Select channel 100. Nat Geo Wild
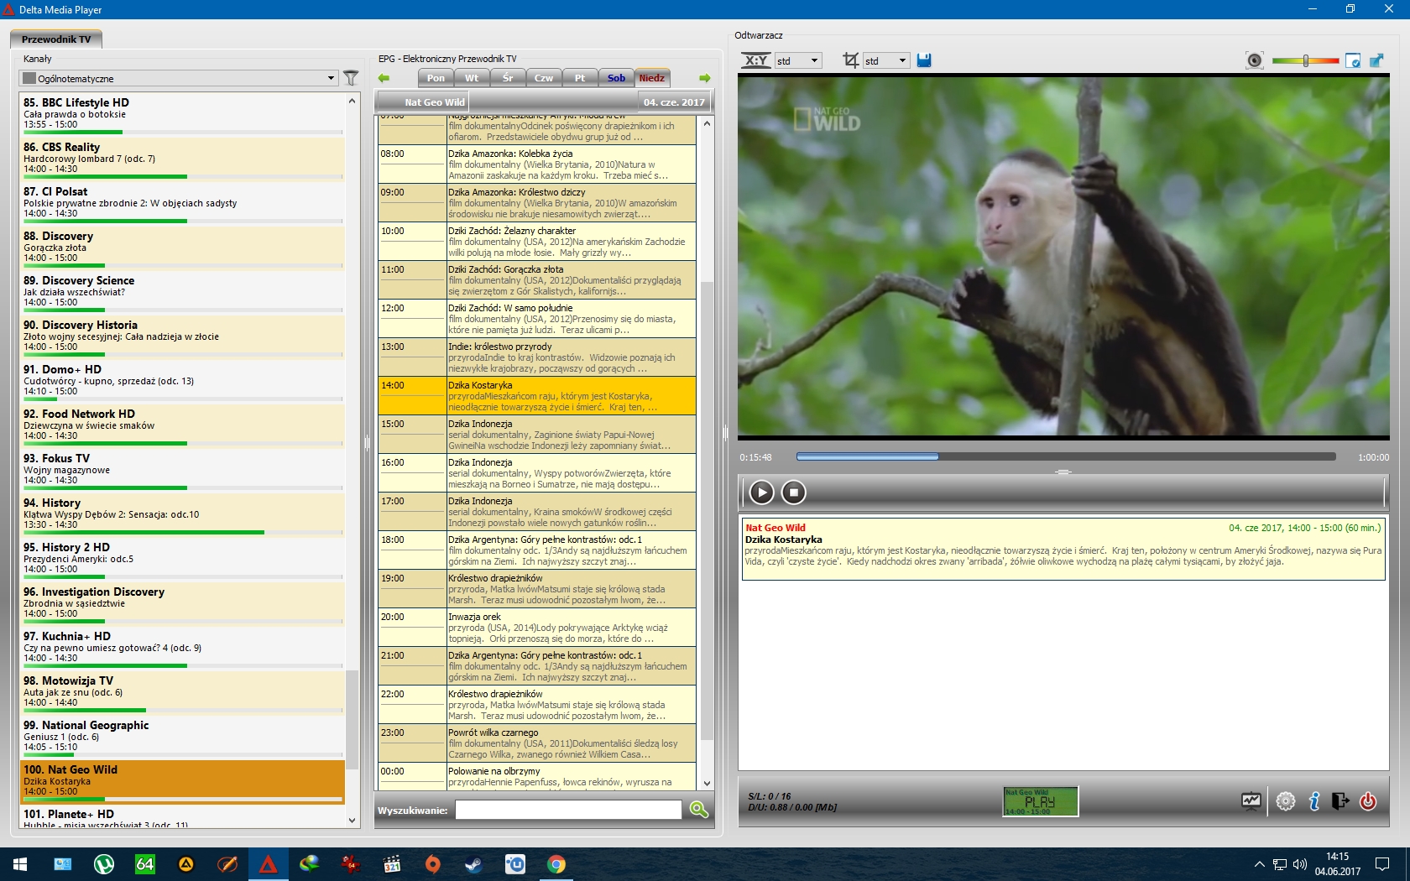This screenshot has height=881, width=1410. pos(182,780)
